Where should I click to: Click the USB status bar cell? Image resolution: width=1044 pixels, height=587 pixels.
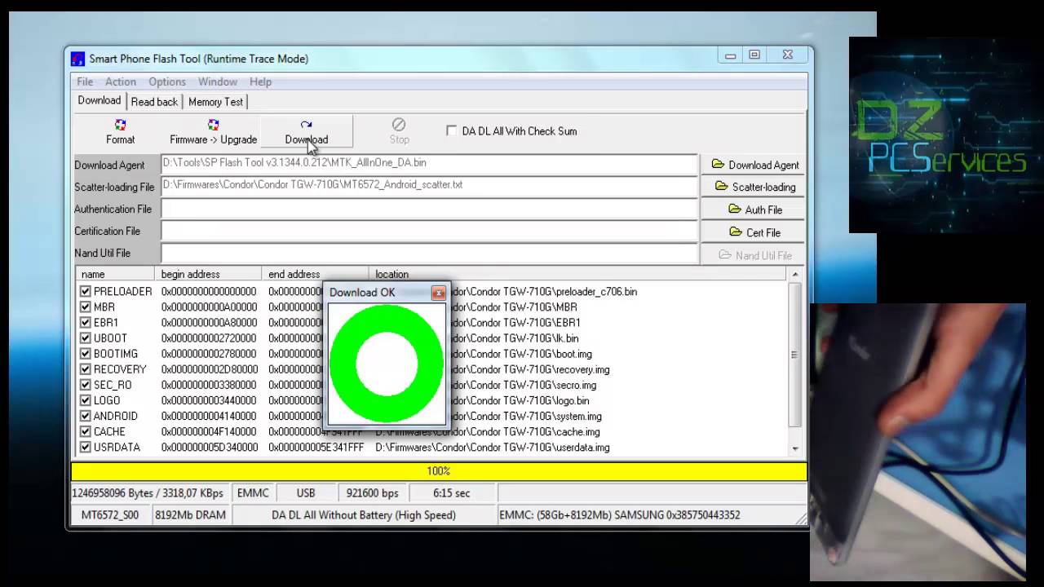(306, 493)
